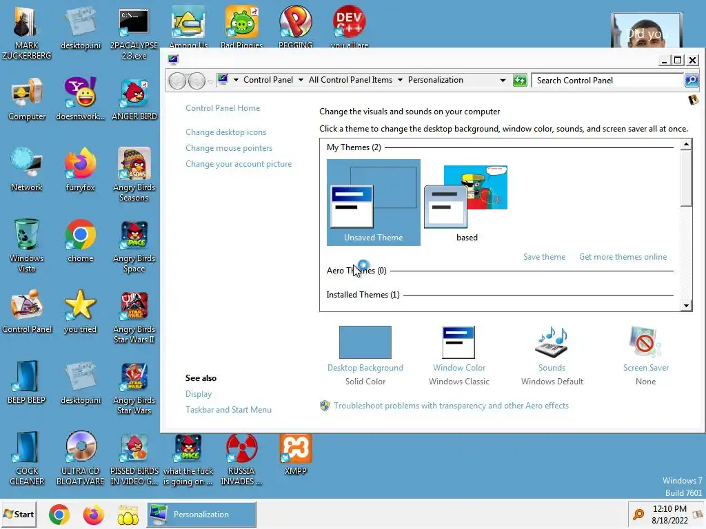
Task: Click the magnifier icon in system tray
Action: (x=638, y=515)
